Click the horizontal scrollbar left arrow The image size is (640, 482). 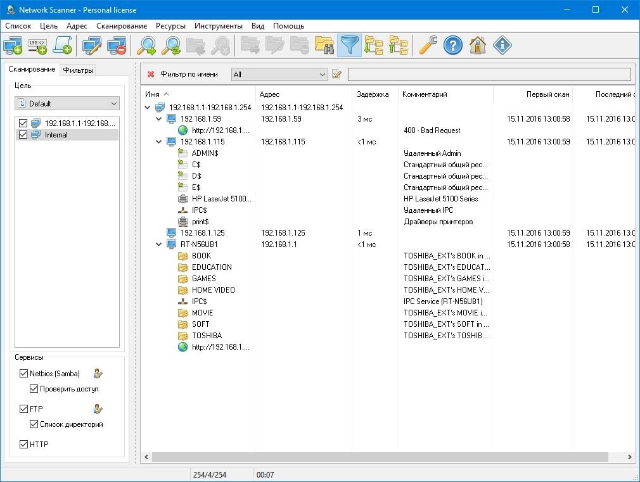coord(146,457)
